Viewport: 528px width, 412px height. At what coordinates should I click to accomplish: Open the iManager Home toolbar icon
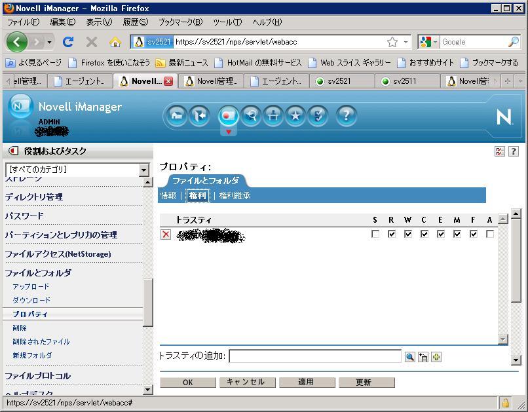(177, 116)
